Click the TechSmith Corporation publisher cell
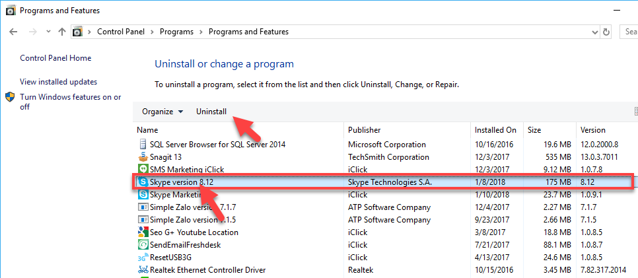The width and height of the screenshot is (638, 278). point(388,156)
